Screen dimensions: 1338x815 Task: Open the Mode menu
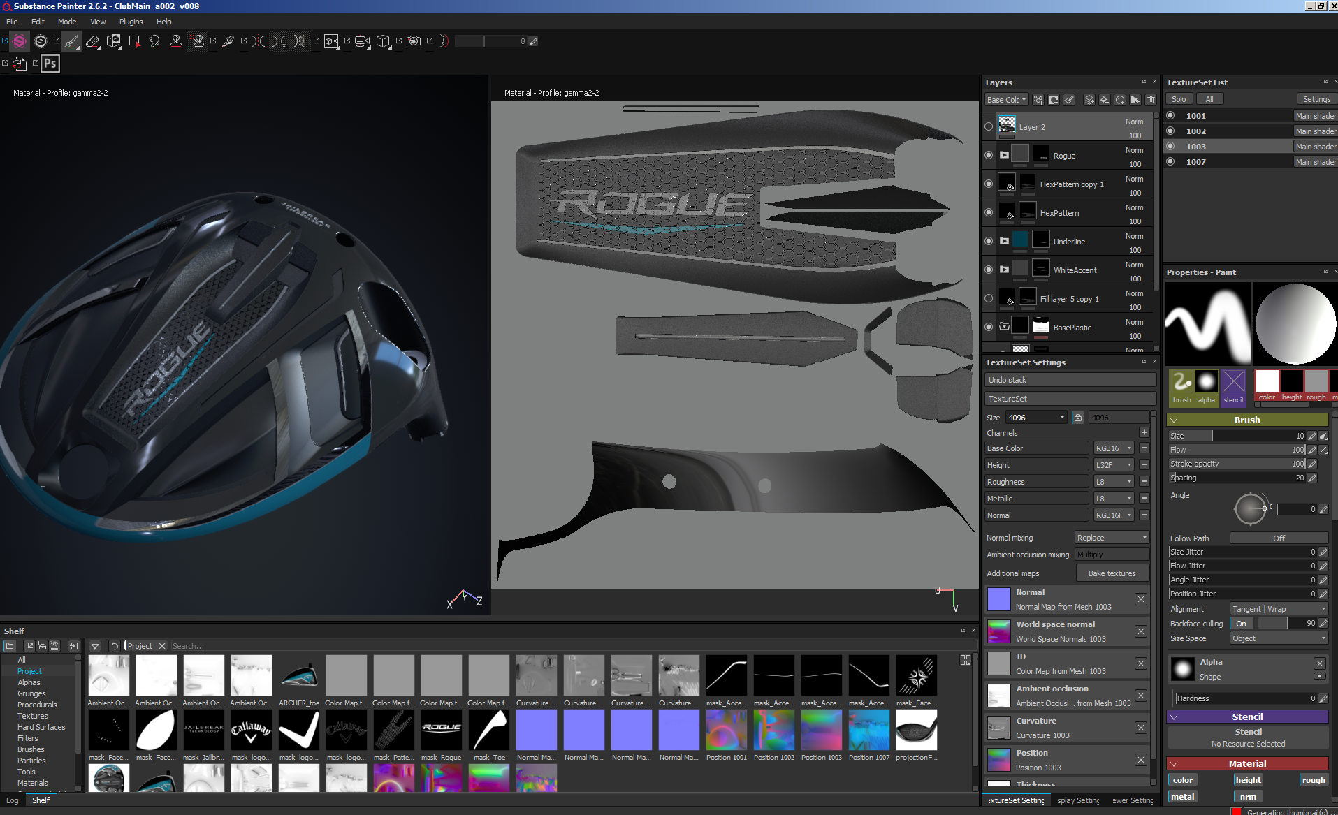coord(67,22)
